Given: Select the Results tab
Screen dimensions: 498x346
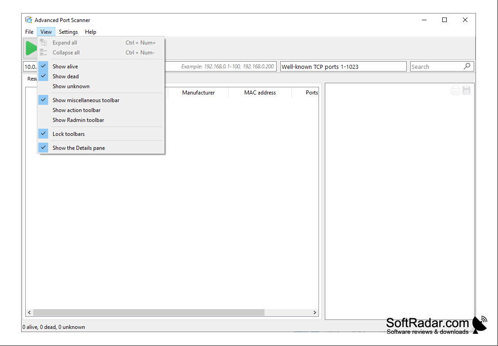Looking at the screenshot, I should (31, 78).
